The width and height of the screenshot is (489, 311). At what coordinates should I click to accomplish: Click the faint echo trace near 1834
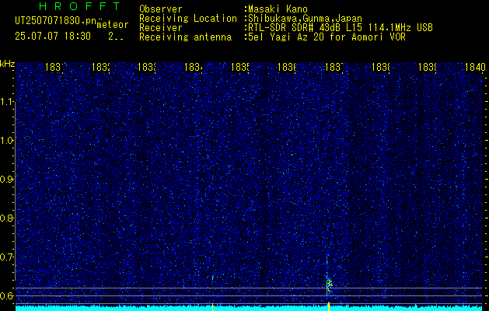click(213, 278)
